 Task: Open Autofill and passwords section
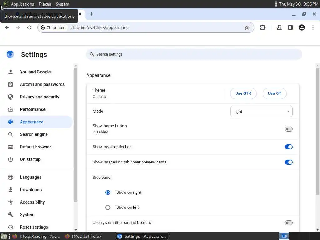click(x=36, y=84)
